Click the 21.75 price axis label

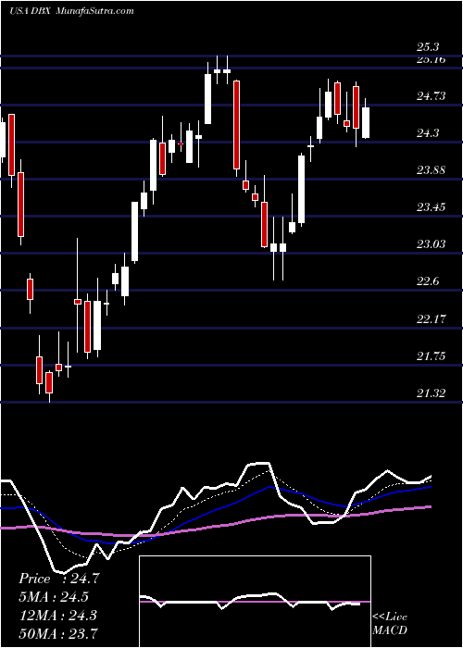[432, 356]
